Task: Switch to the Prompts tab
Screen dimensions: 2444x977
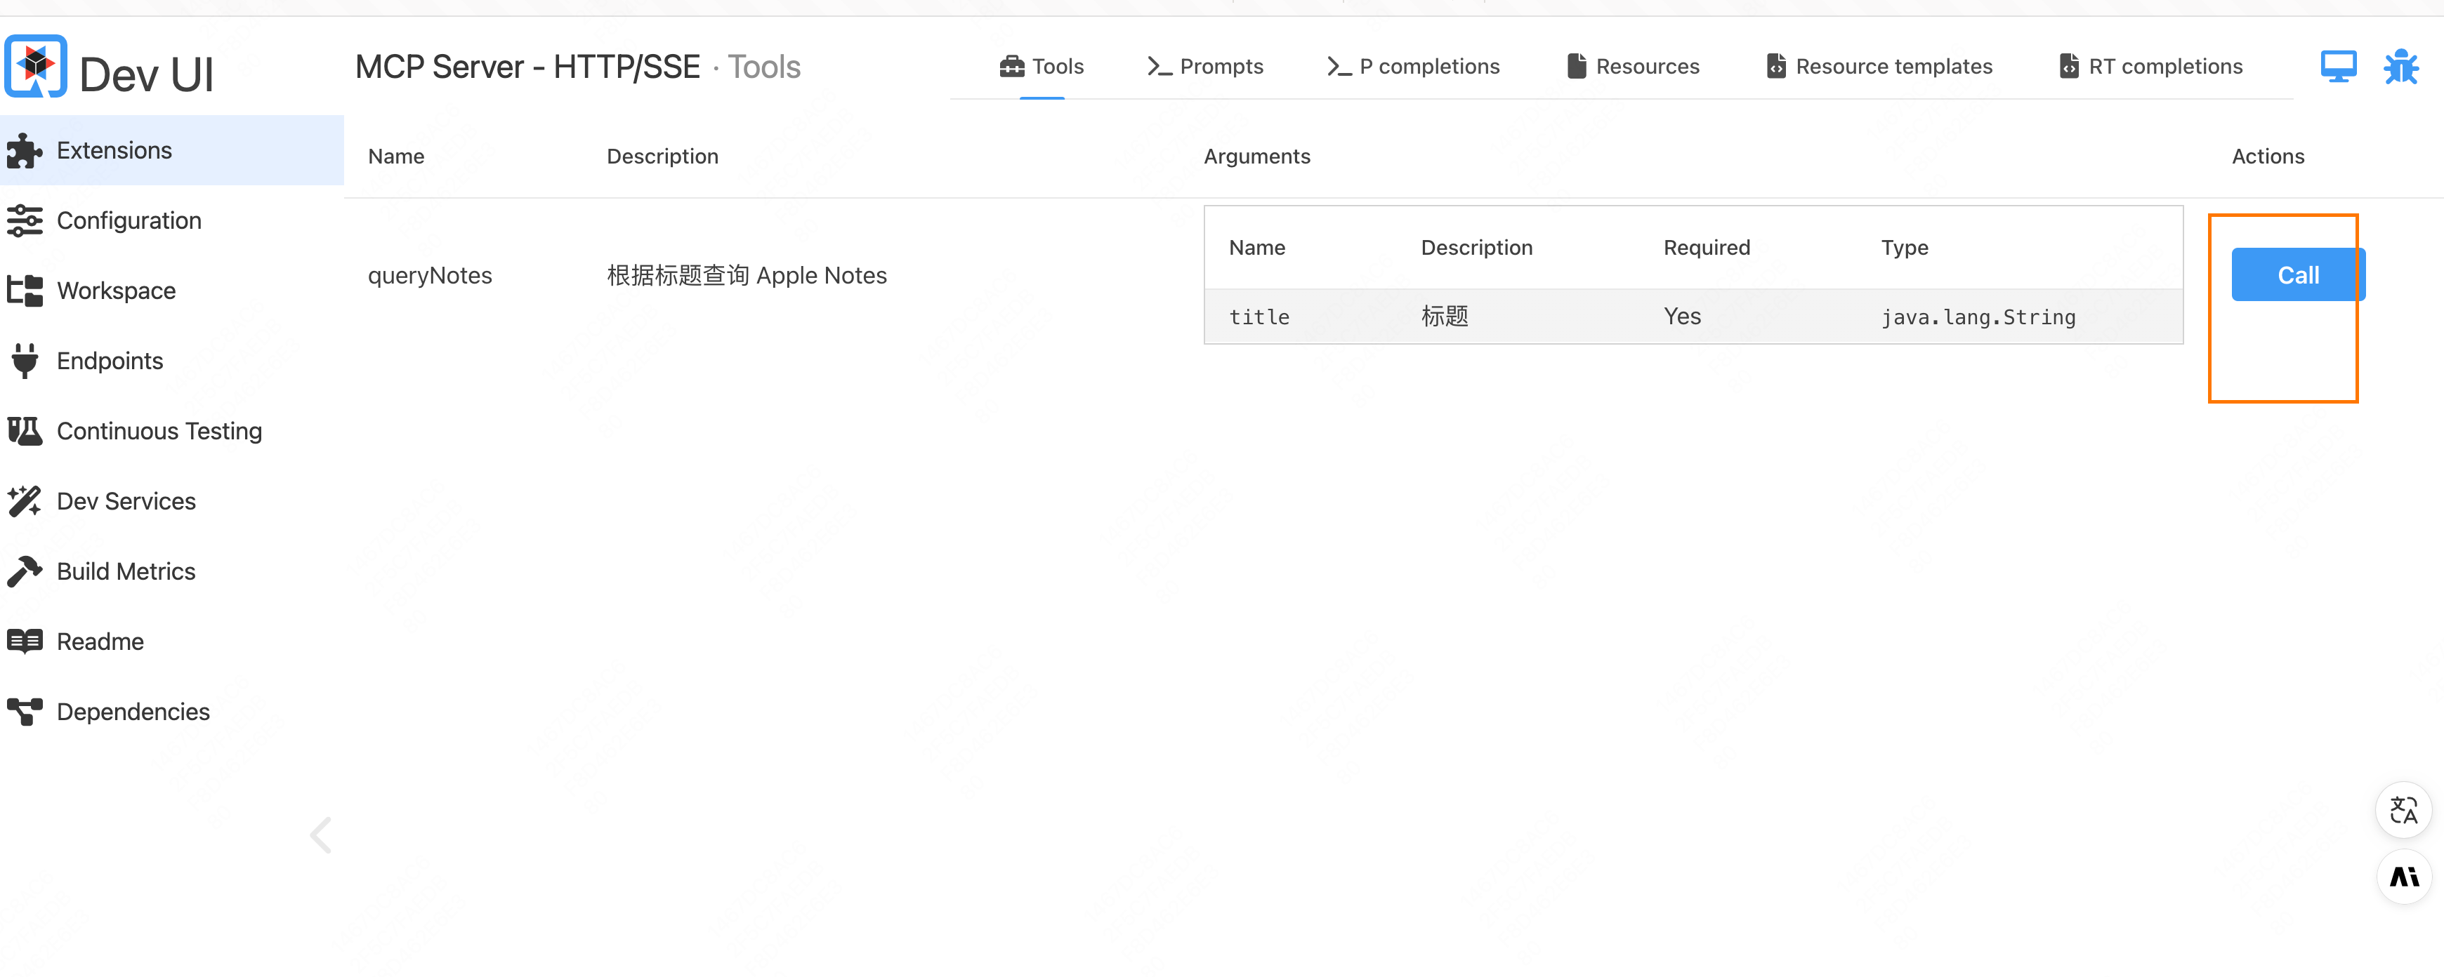Action: click(1205, 67)
